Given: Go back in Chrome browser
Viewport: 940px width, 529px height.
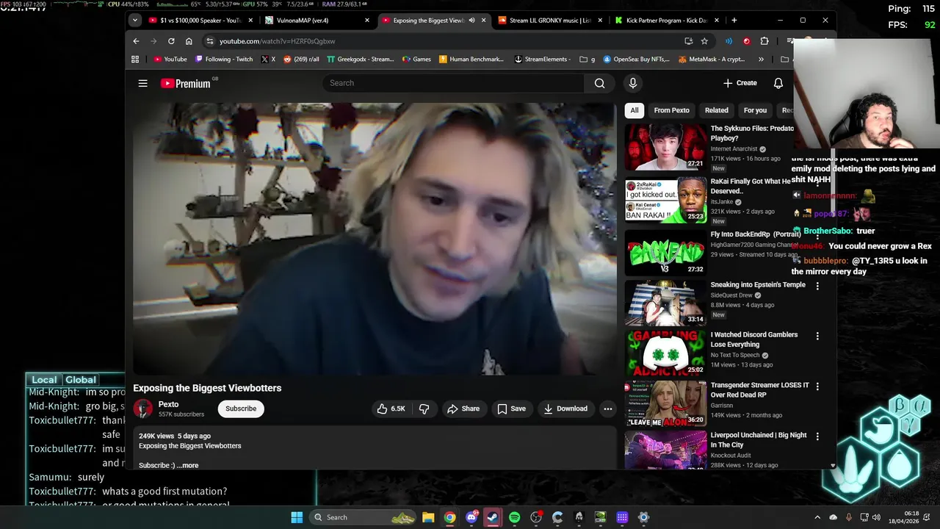Looking at the screenshot, I should (134, 41).
